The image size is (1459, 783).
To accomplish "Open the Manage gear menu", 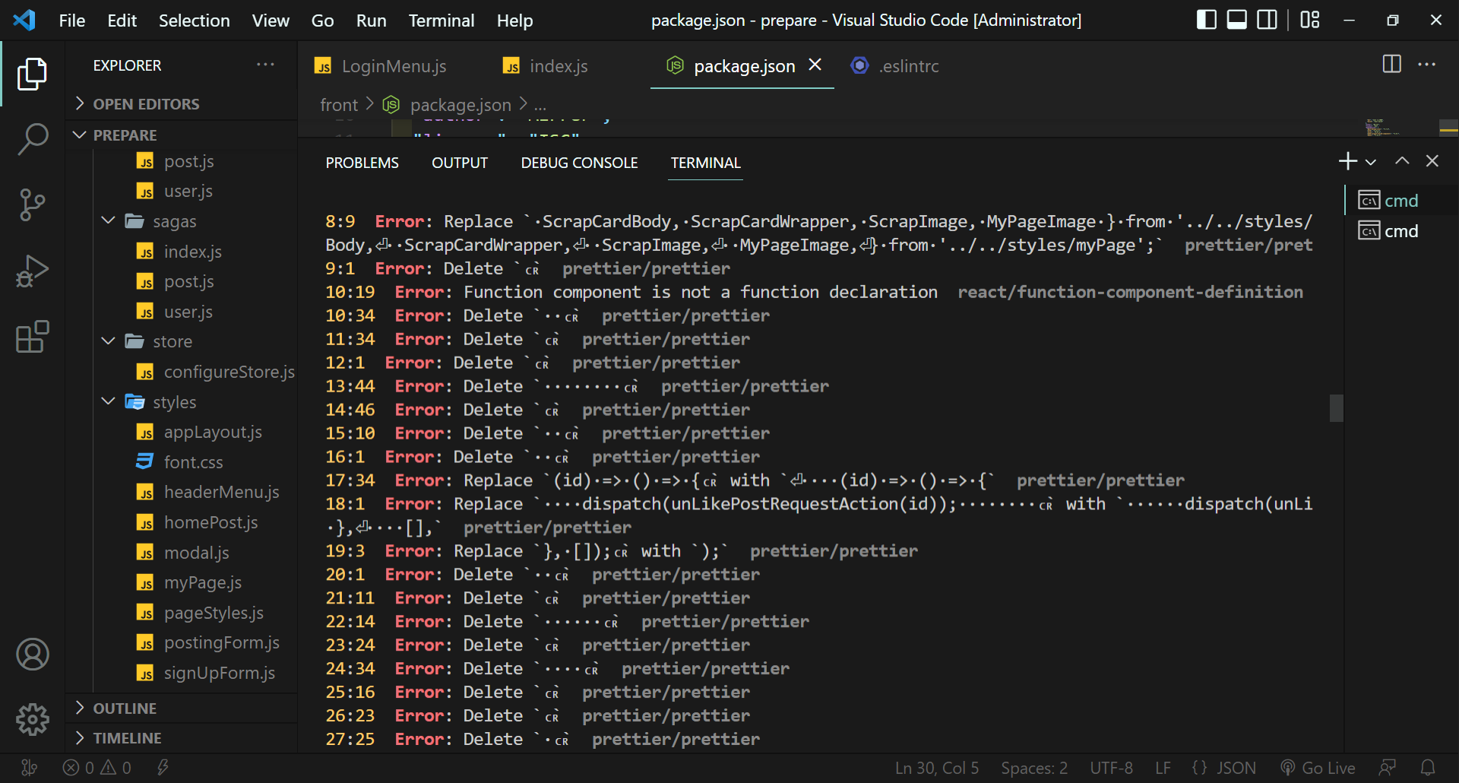I will tap(32, 719).
